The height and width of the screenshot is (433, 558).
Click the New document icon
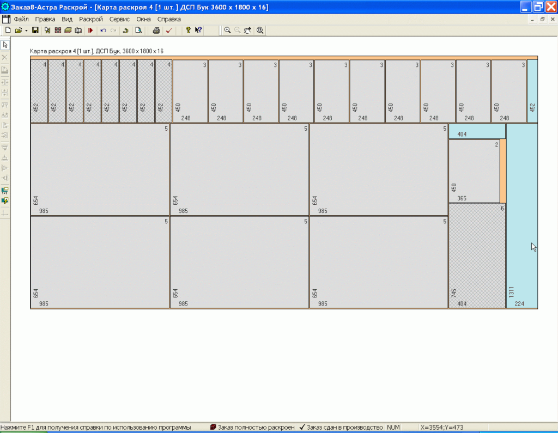click(x=8, y=31)
